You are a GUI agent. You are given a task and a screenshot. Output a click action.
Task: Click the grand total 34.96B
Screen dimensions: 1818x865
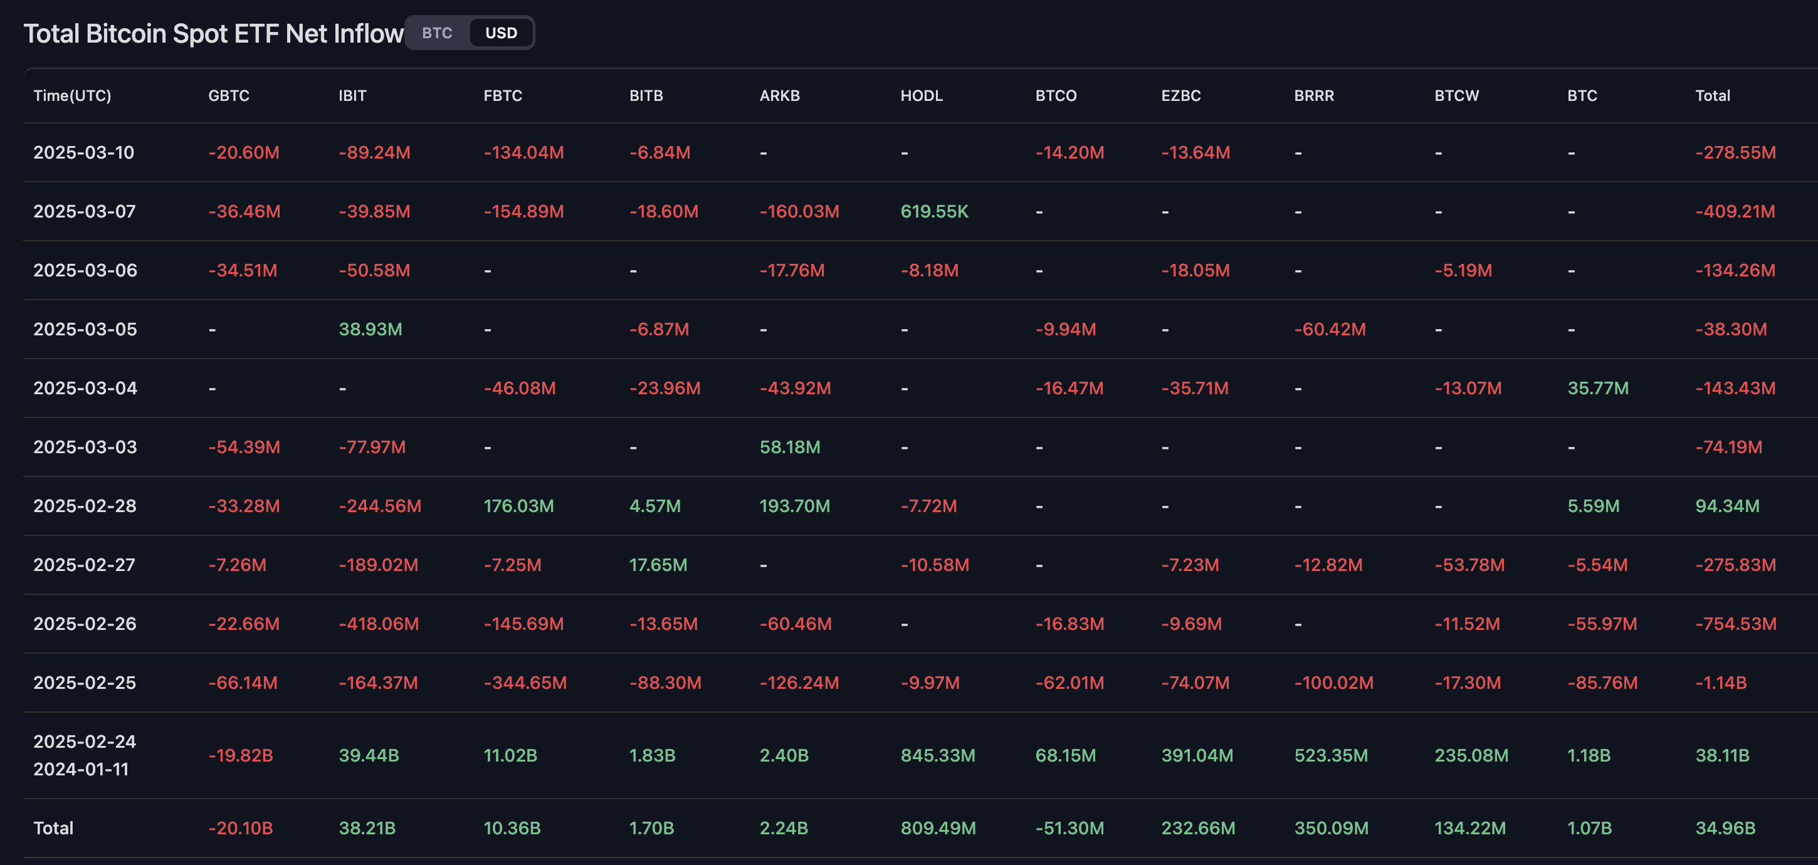pyautogui.click(x=1726, y=827)
